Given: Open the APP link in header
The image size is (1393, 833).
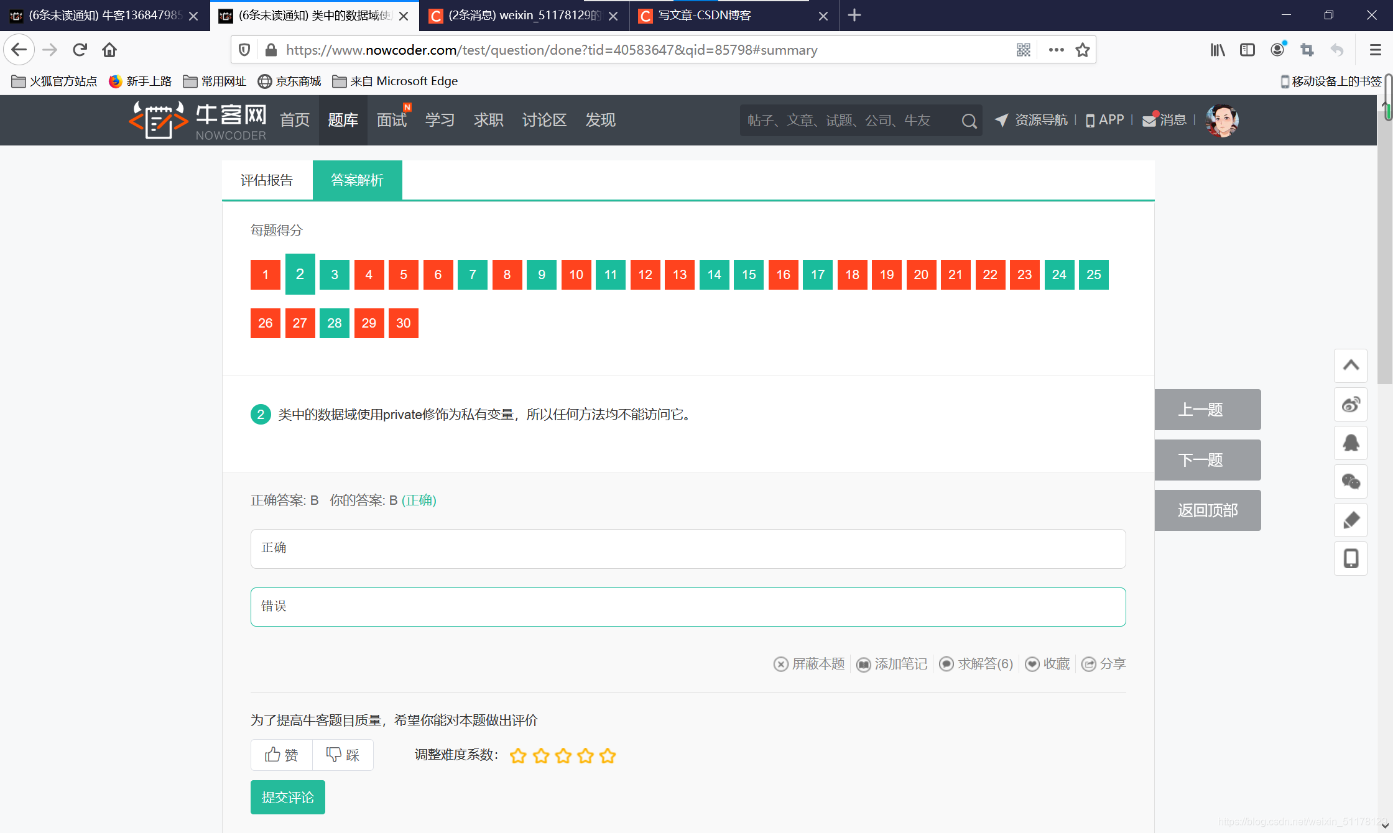Looking at the screenshot, I should (1105, 120).
